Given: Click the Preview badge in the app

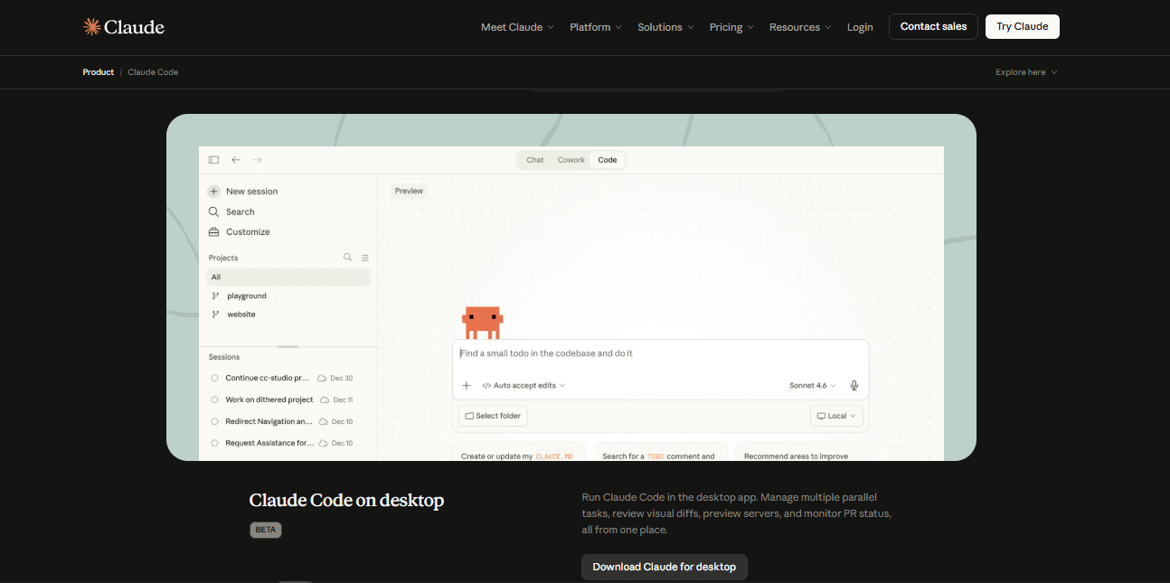Looking at the screenshot, I should pyautogui.click(x=409, y=191).
